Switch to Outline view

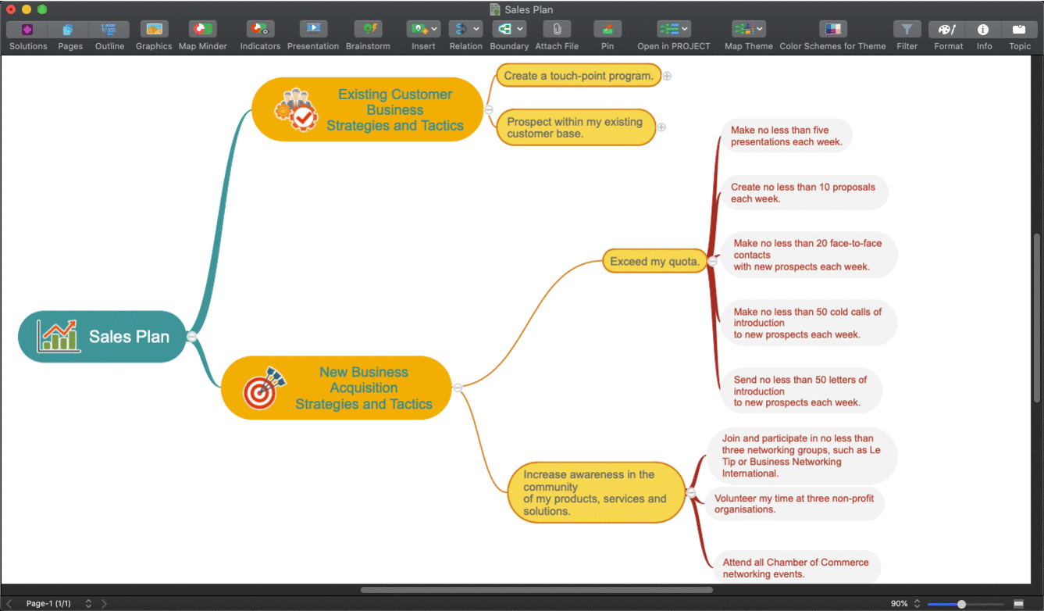(x=109, y=30)
